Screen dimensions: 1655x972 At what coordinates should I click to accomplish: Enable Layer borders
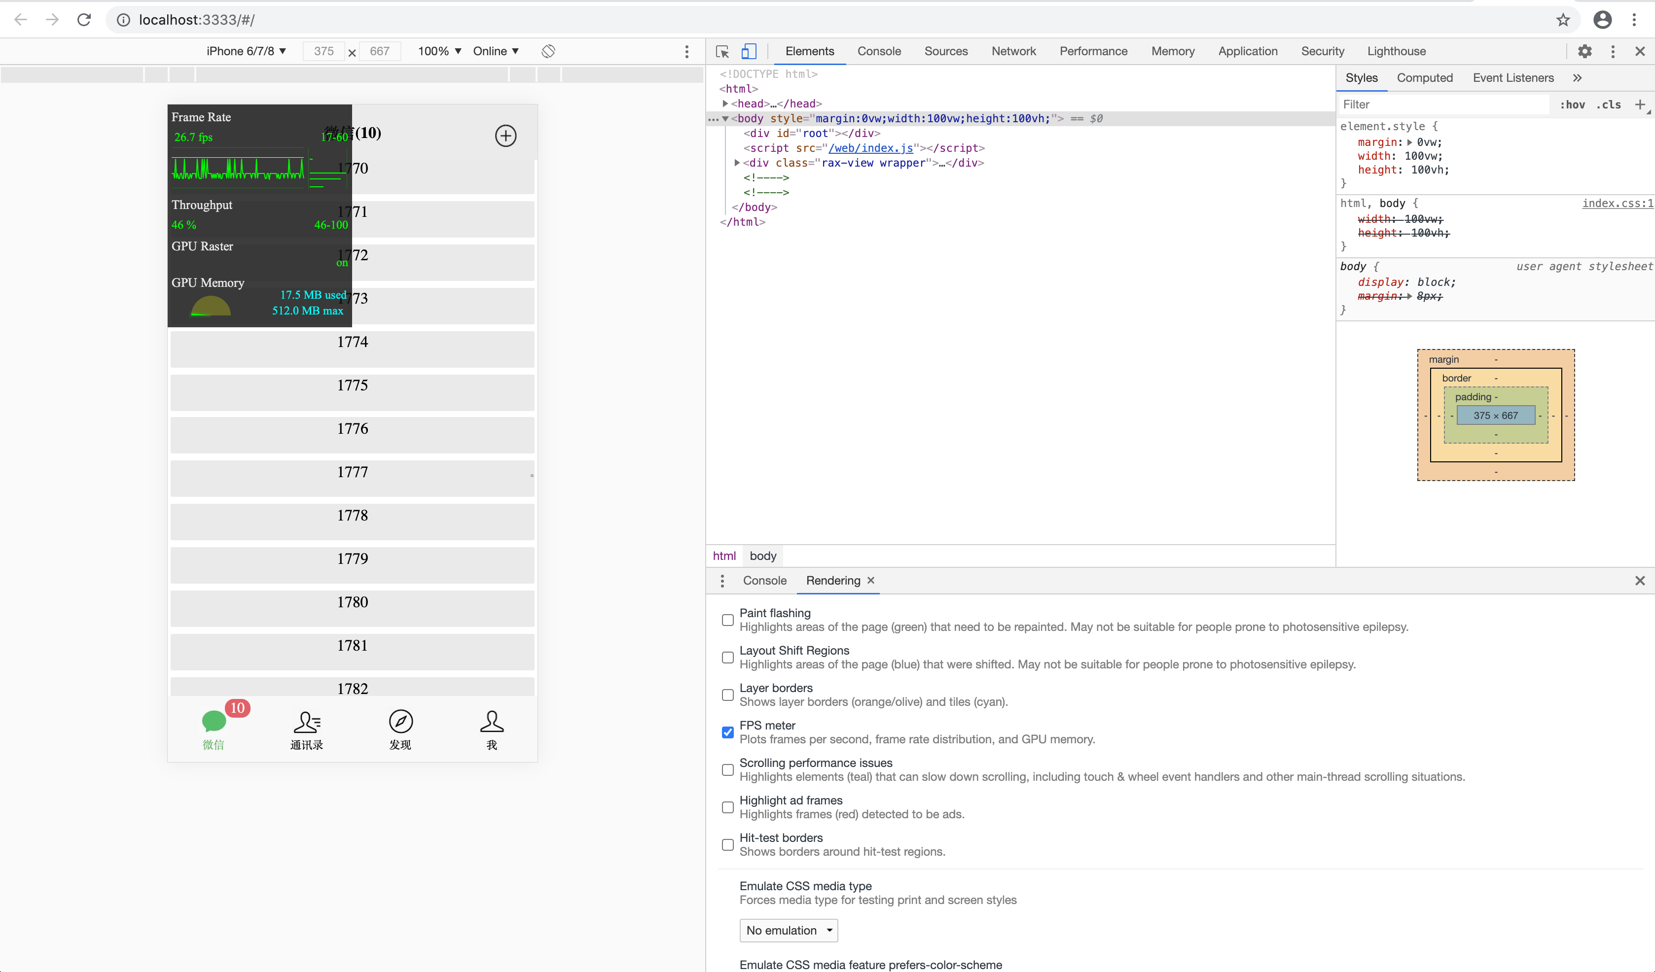click(728, 695)
